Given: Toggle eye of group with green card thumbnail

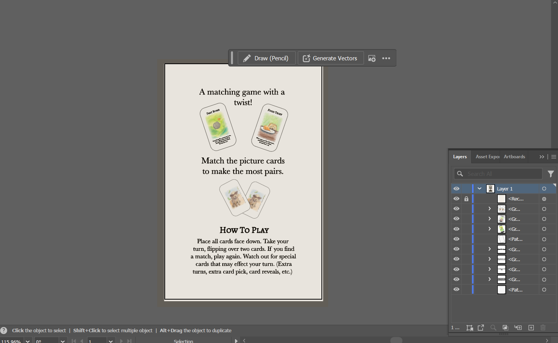Looking at the screenshot, I should click(456, 229).
